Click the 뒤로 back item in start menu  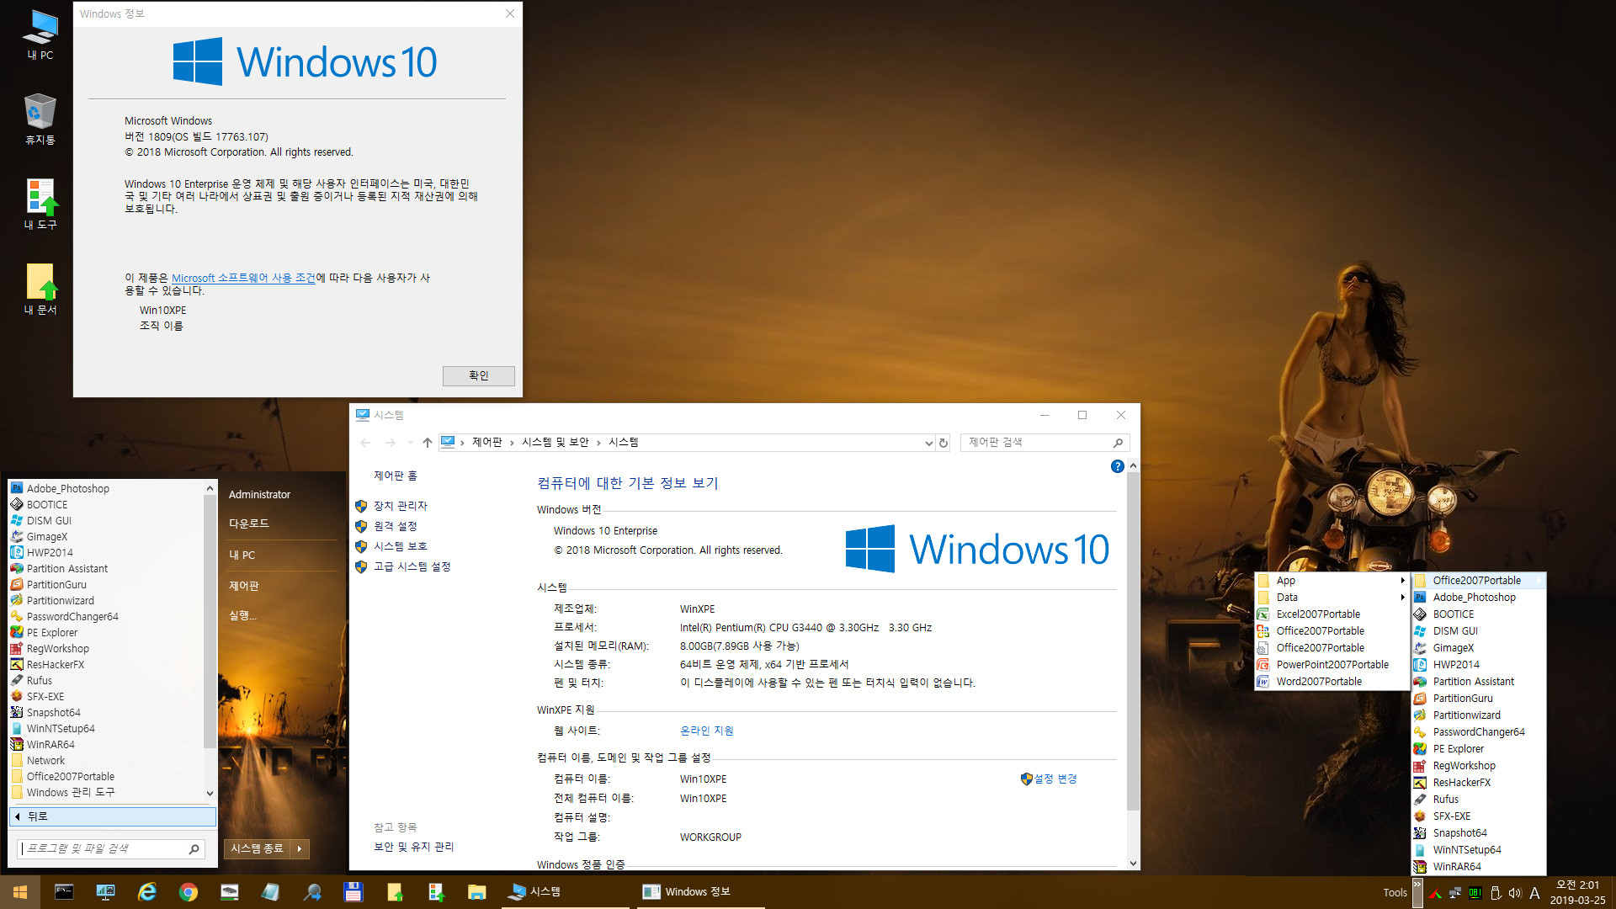(113, 816)
